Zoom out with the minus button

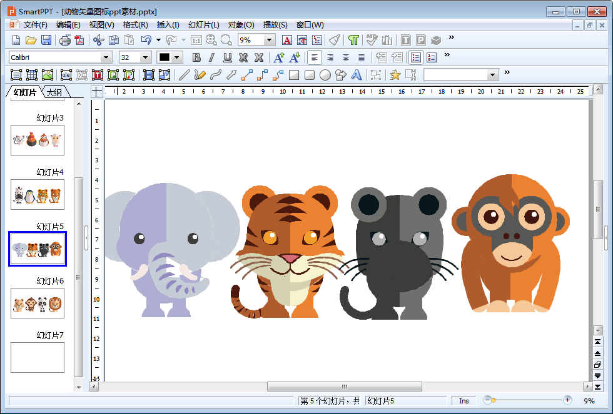(x=487, y=400)
